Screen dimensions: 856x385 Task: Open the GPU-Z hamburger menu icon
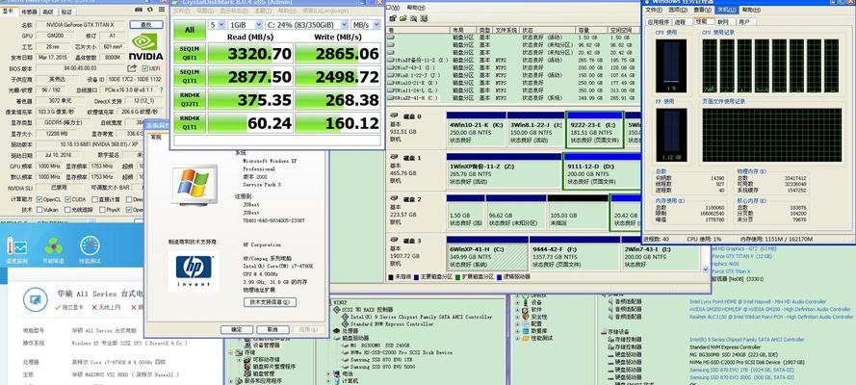click(162, 12)
